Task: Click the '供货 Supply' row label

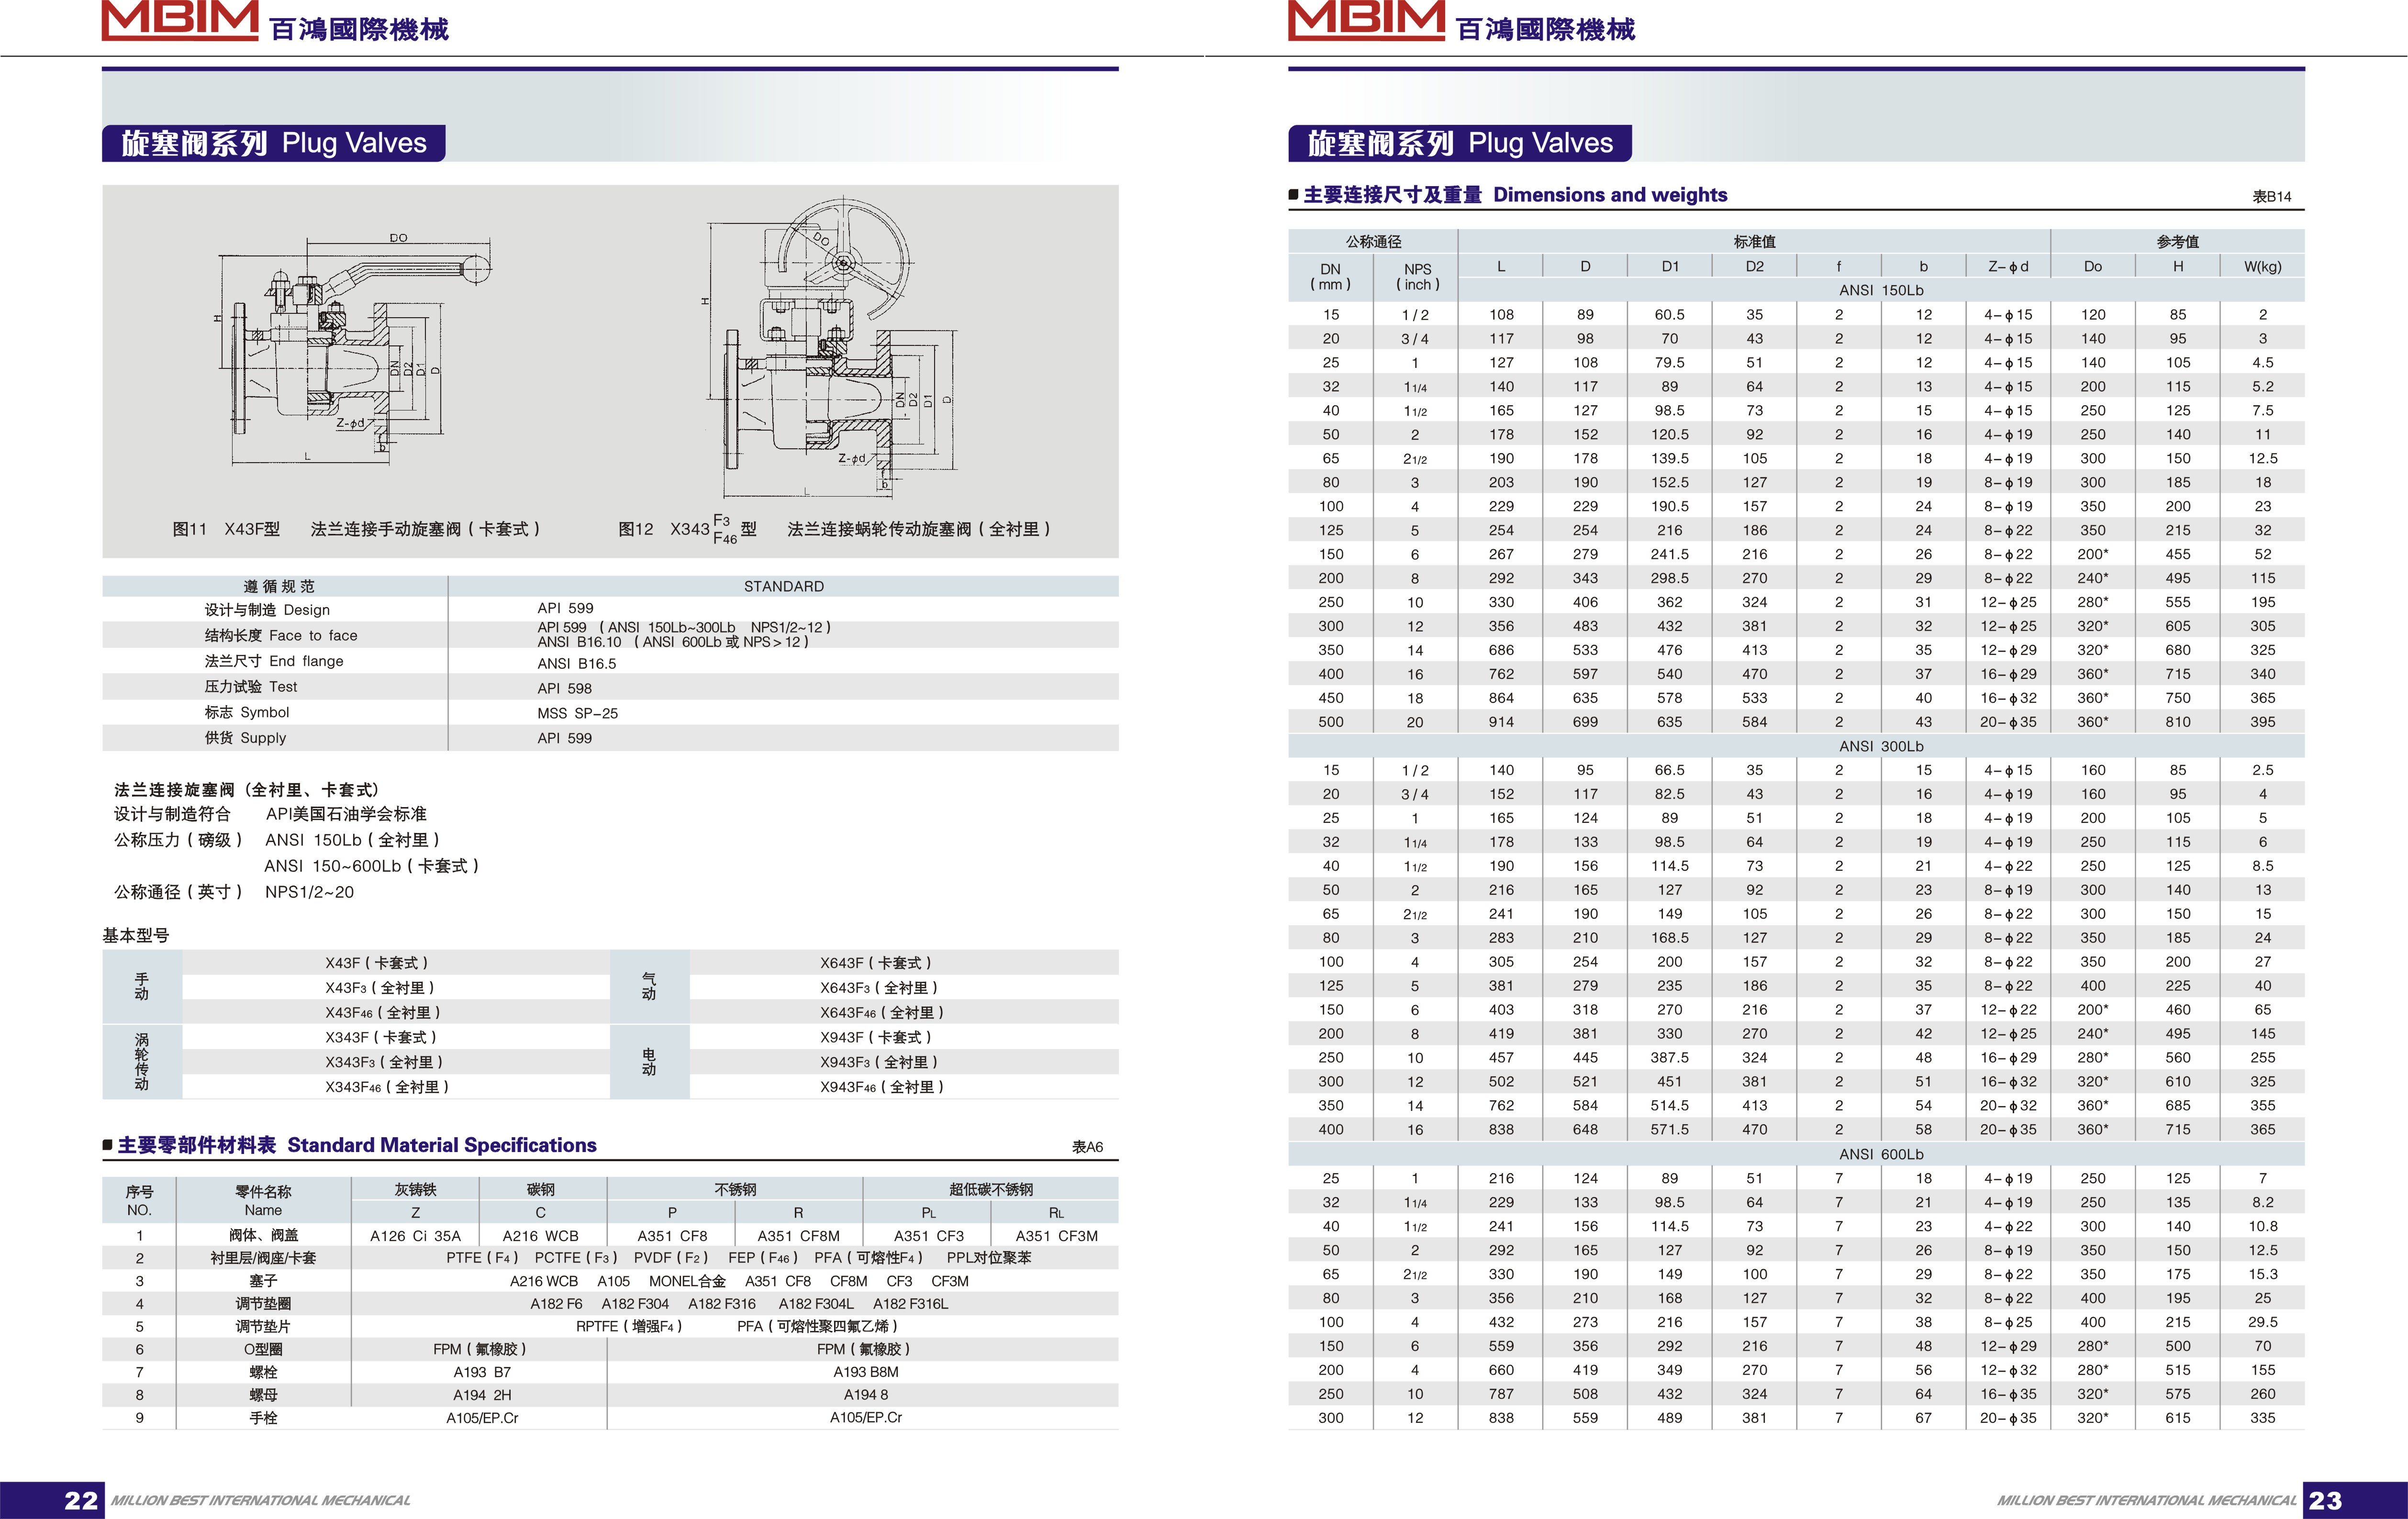Action: 245,738
